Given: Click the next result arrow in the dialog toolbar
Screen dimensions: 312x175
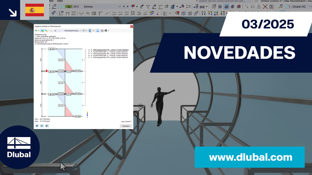Looking at the screenshot, I should click(x=86, y=31).
